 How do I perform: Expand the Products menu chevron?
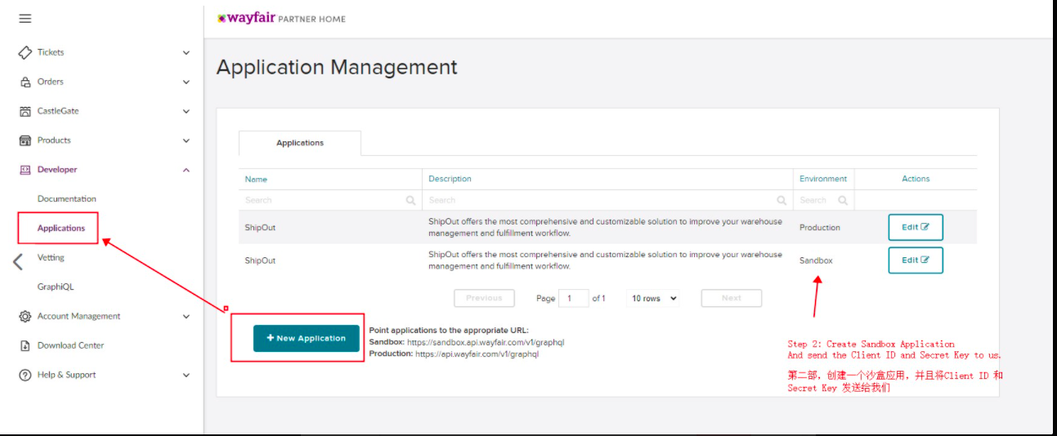186,140
